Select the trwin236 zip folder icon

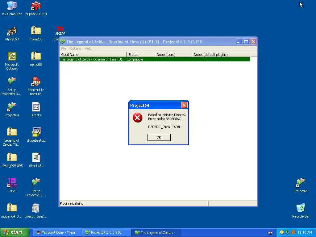coord(36,33)
